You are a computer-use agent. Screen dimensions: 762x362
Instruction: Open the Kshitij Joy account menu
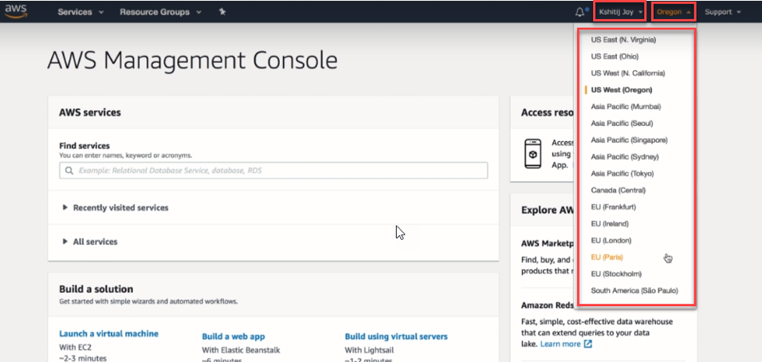[621, 12]
